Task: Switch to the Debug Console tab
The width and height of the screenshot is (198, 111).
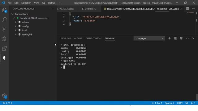Action: (93, 38)
